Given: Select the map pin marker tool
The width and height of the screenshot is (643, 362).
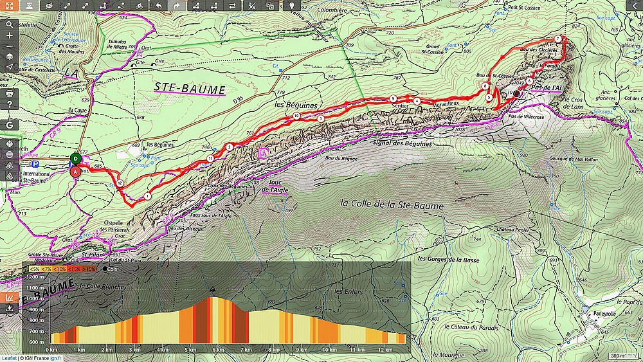Looking at the screenshot, I should point(291,5).
